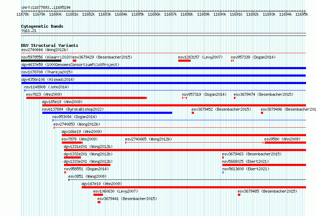Select the red esv3679441 feature block
This screenshot has width=316, height=216.
click(99, 202)
